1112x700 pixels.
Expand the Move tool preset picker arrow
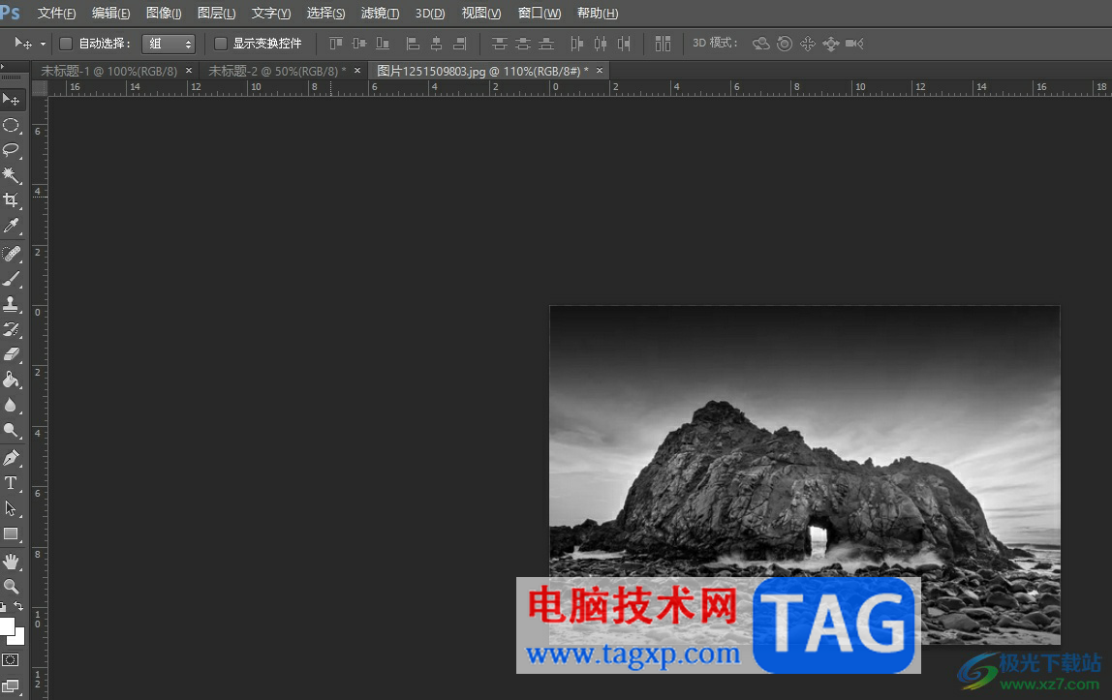click(x=44, y=45)
